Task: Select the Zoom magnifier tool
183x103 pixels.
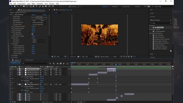Action: click(18, 6)
